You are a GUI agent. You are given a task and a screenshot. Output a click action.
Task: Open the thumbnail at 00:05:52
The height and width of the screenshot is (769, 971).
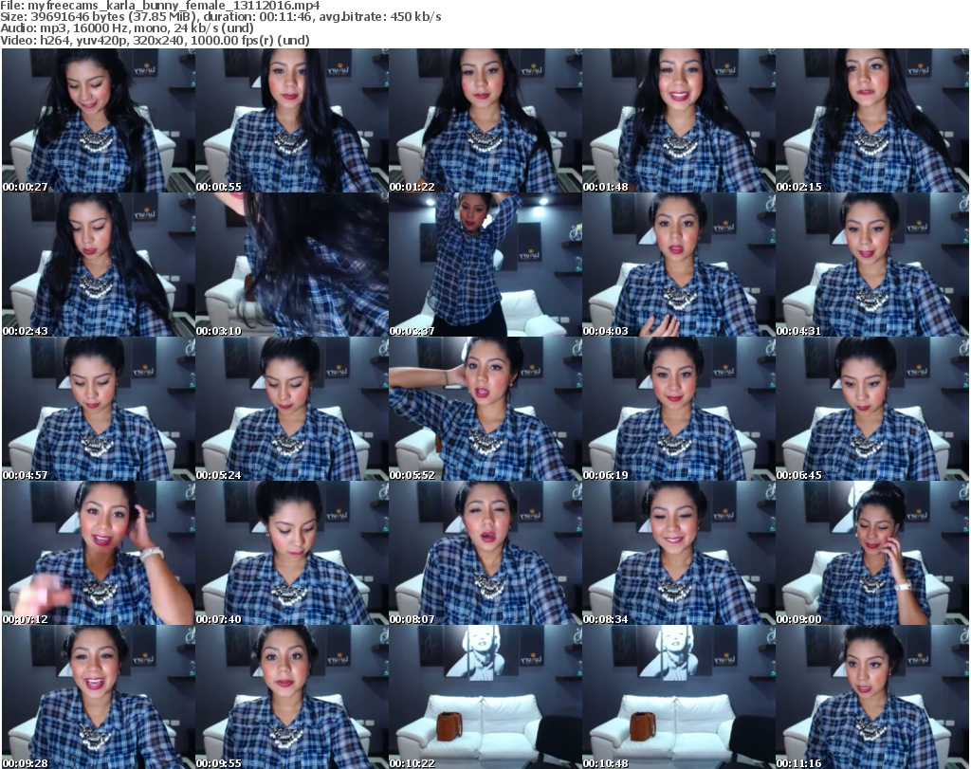tap(485, 410)
